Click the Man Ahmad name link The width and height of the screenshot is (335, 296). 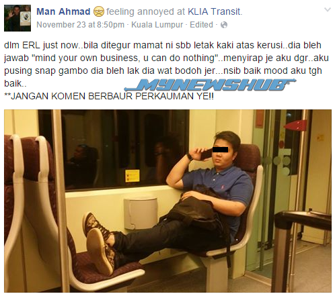tap(63, 11)
